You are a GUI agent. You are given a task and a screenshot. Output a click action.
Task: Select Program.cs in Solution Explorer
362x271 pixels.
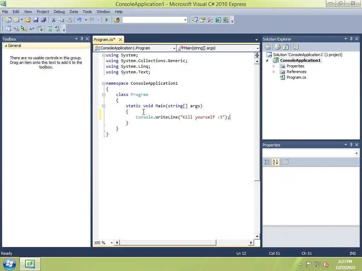coord(296,77)
